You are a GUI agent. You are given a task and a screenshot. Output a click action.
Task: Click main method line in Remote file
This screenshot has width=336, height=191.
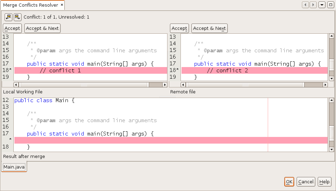point(257,64)
